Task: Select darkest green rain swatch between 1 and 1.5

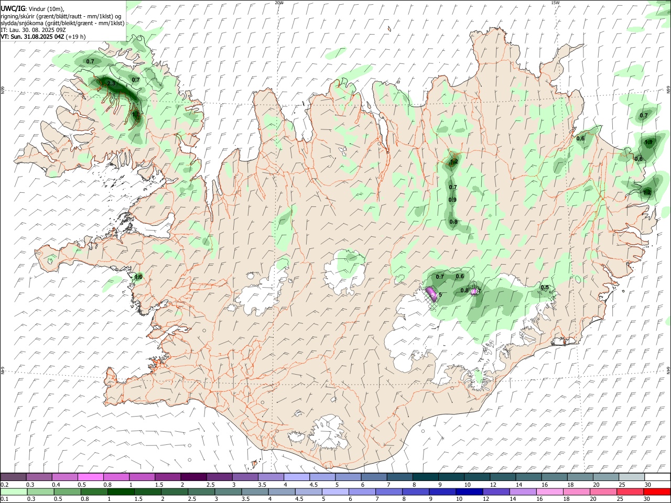Action: pos(121,491)
